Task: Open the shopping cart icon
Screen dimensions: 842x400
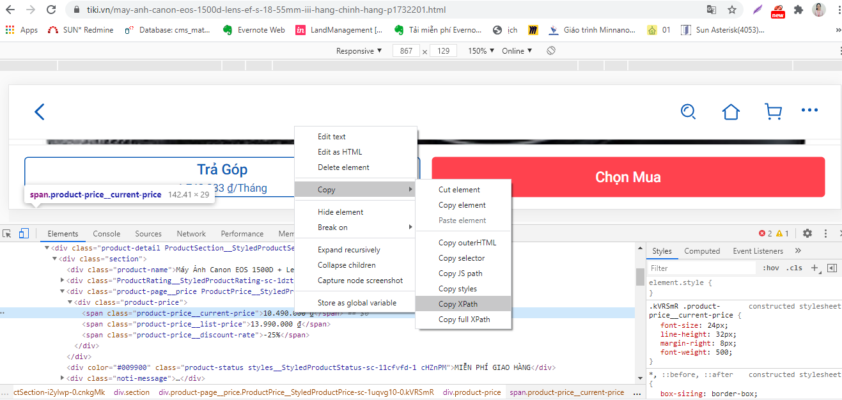Action: tap(773, 112)
